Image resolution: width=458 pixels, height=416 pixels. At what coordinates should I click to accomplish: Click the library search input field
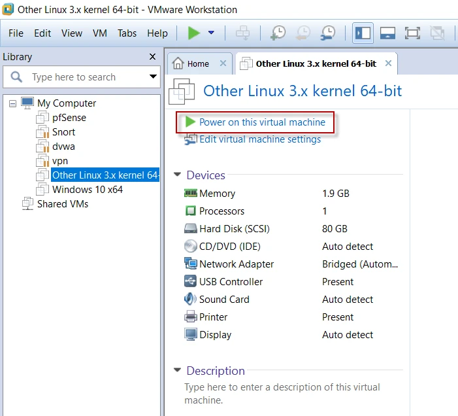[x=85, y=77]
